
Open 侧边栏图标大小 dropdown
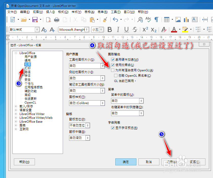(87, 78)
